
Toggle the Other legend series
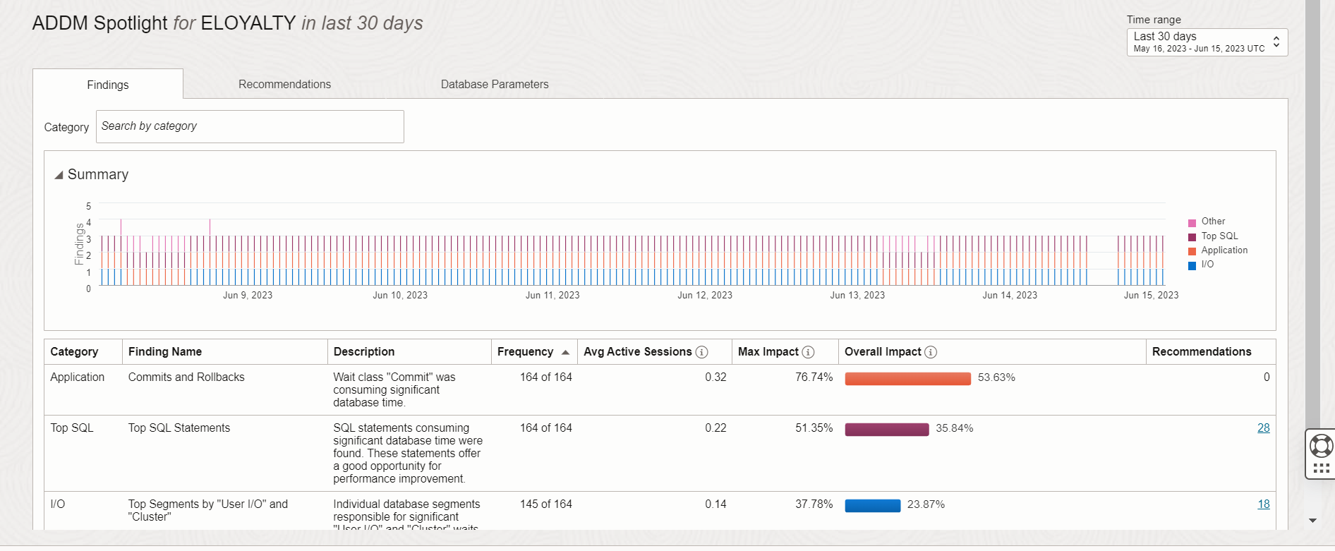pyautogui.click(x=1212, y=222)
